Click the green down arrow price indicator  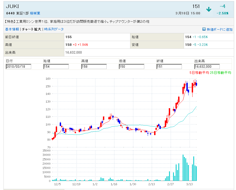(209, 9)
